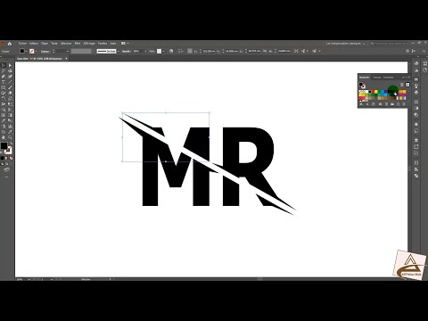The width and height of the screenshot is (428, 321).
Task: Switch to the Symboles tab
Action: pos(389,78)
